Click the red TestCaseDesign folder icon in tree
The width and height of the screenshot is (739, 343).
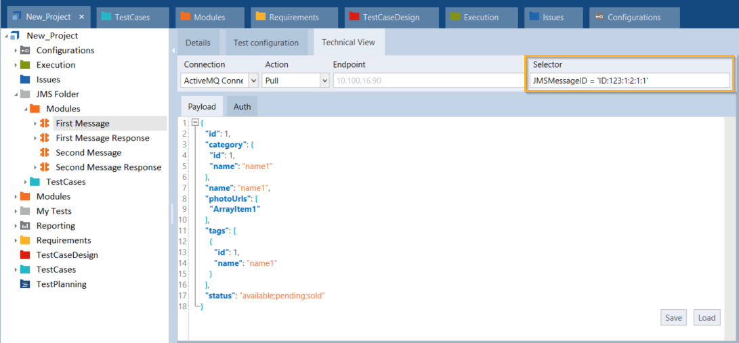pos(25,255)
